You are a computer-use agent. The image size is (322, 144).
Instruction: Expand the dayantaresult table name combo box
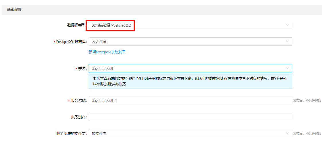(x=187, y=68)
